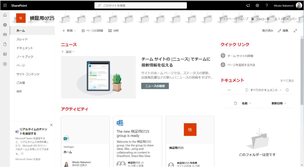Screen dimensions: 304x167
Task: Click the SharePoint page icon on ホーム card
Action: pos(66,138)
